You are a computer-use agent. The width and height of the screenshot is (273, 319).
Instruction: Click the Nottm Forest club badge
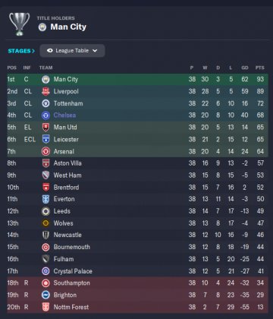click(x=45, y=307)
